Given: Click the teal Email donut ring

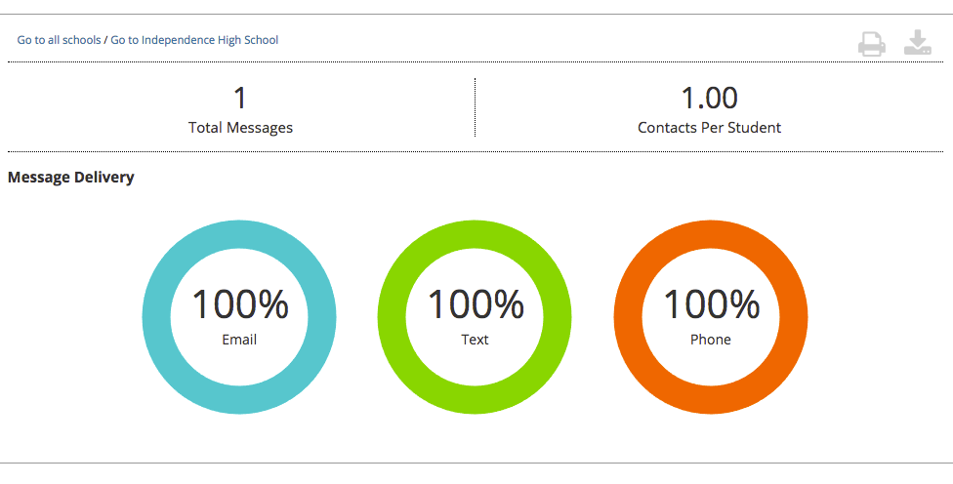Looking at the screenshot, I should (x=156, y=317).
